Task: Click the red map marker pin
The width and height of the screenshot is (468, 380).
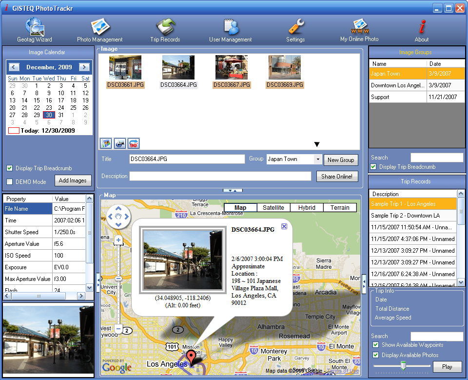Action: pyautogui.click(x=191, y=358)
